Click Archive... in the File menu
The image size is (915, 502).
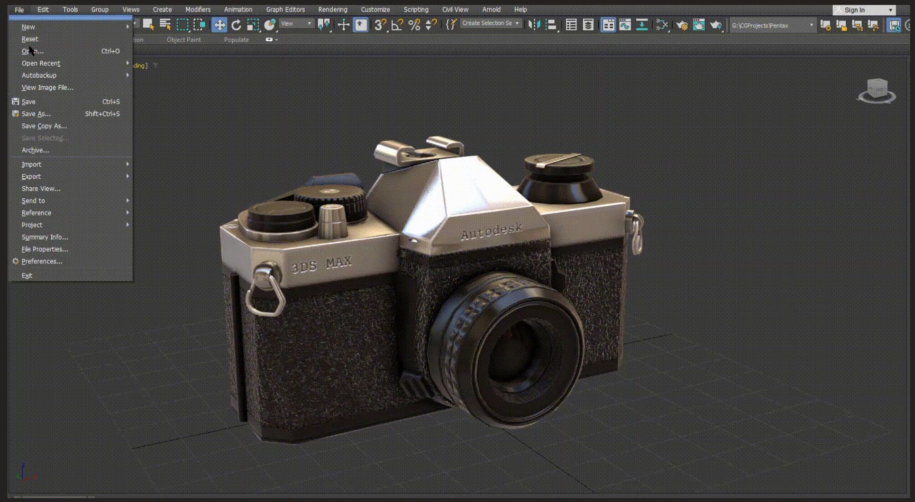tap(71, 150)
